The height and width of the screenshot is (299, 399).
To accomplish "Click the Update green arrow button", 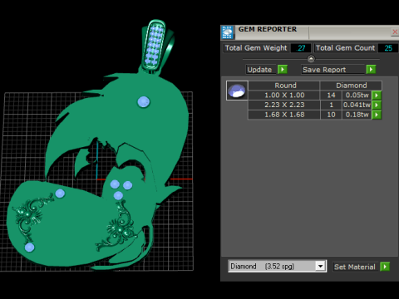I will click(283, 69).
